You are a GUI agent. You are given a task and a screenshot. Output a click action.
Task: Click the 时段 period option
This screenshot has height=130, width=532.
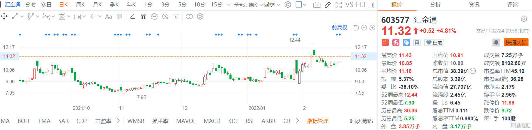[355, 121]
